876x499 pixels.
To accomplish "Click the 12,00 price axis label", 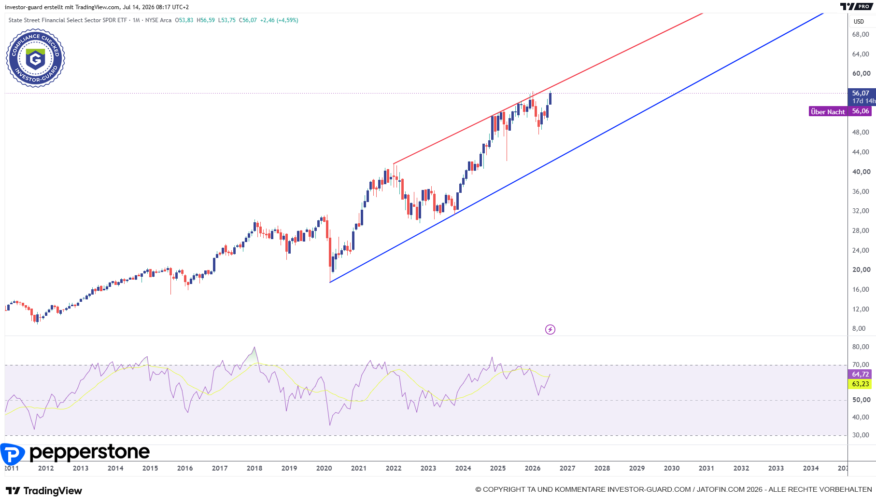I will point(861,309).
